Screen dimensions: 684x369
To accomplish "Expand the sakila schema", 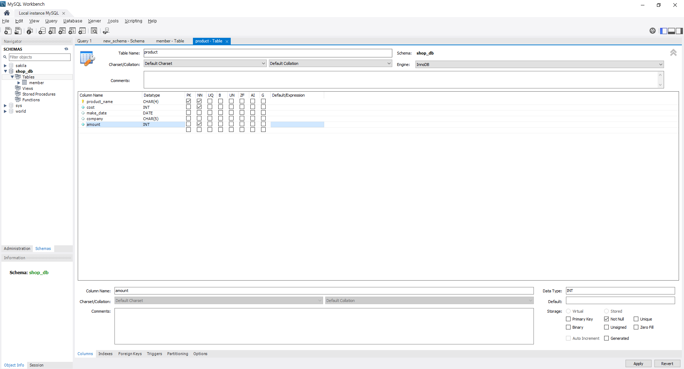I will (5, 66).
